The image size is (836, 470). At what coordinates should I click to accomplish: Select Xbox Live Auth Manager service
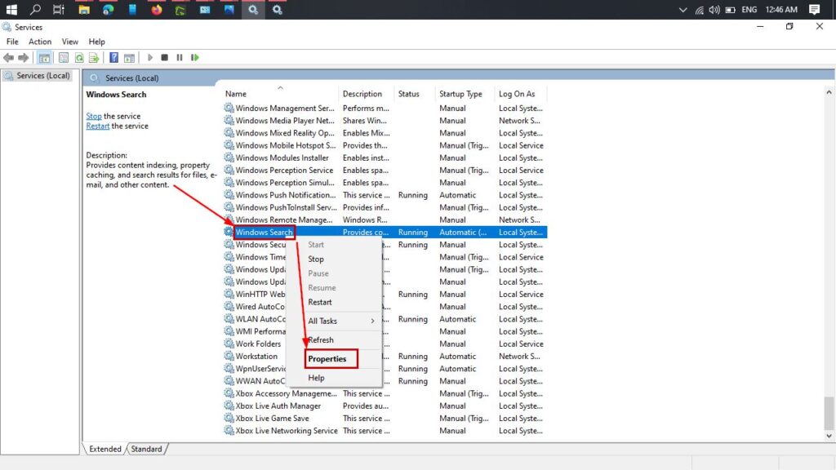[385, 406]
